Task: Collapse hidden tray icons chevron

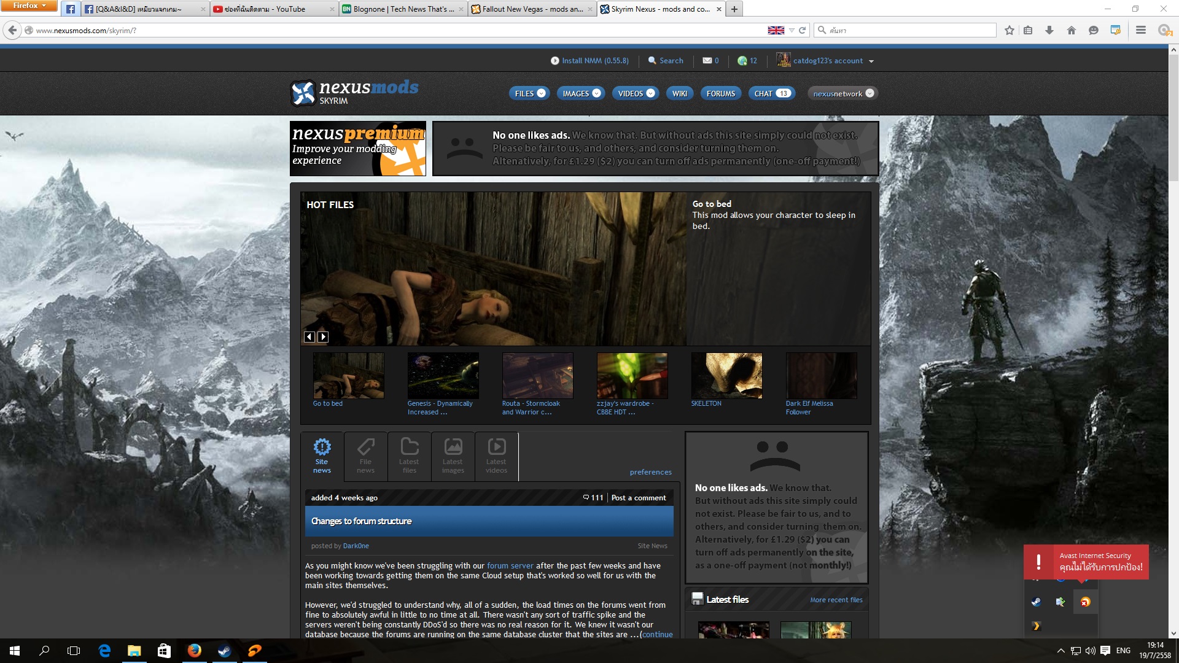Action: click(x=1060, y=651)
